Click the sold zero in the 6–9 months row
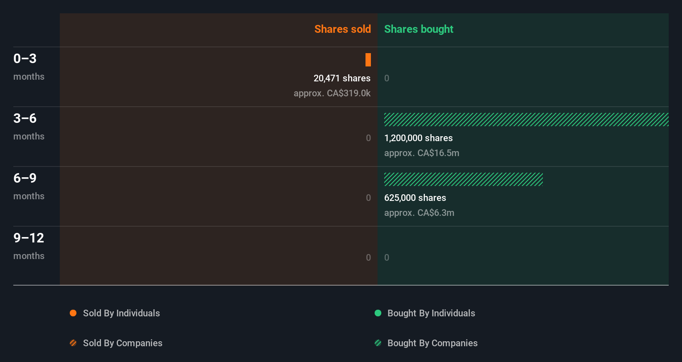This screenshot has height=362, width=682. pos(368,198)
